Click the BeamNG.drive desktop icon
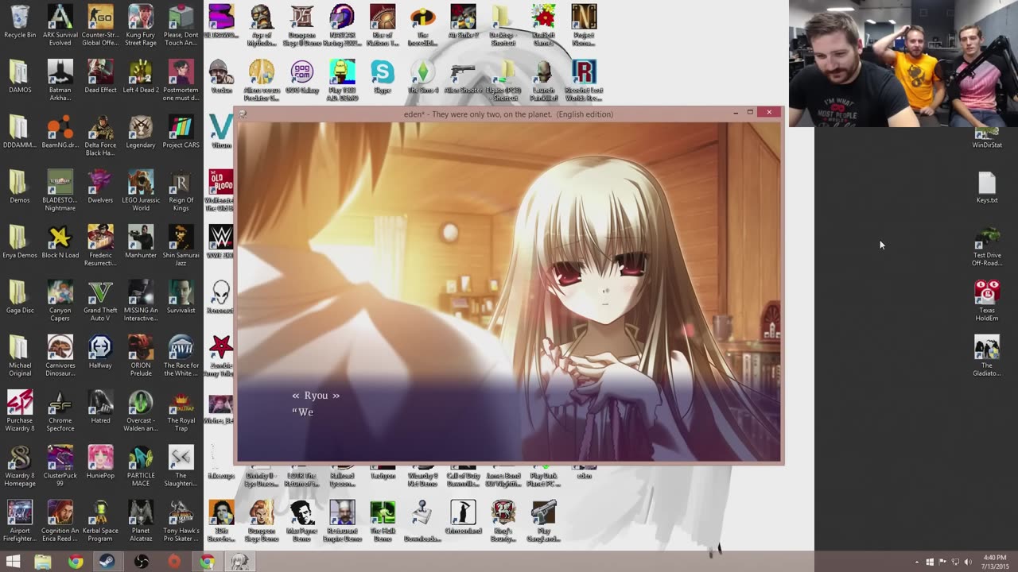The width and height of the screenshot is (1018, 572). pos(60,133)
